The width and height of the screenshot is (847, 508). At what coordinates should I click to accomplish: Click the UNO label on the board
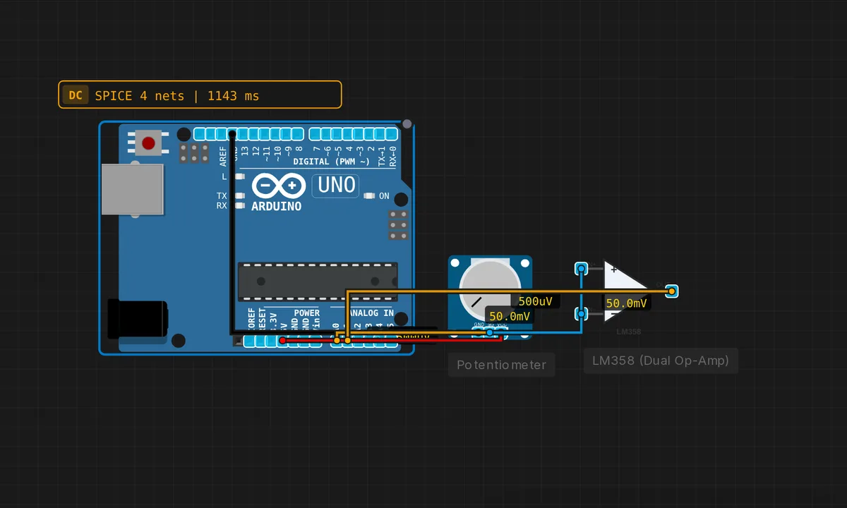point(337,186)
